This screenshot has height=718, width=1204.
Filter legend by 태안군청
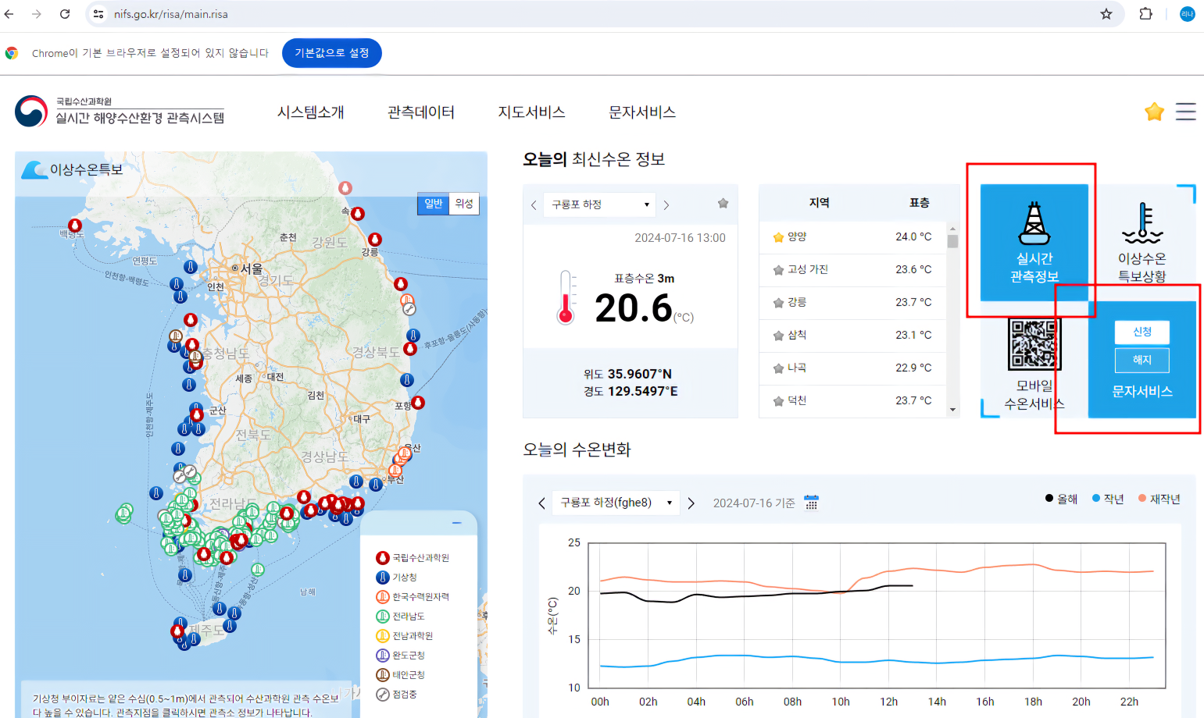coord(400,675)
